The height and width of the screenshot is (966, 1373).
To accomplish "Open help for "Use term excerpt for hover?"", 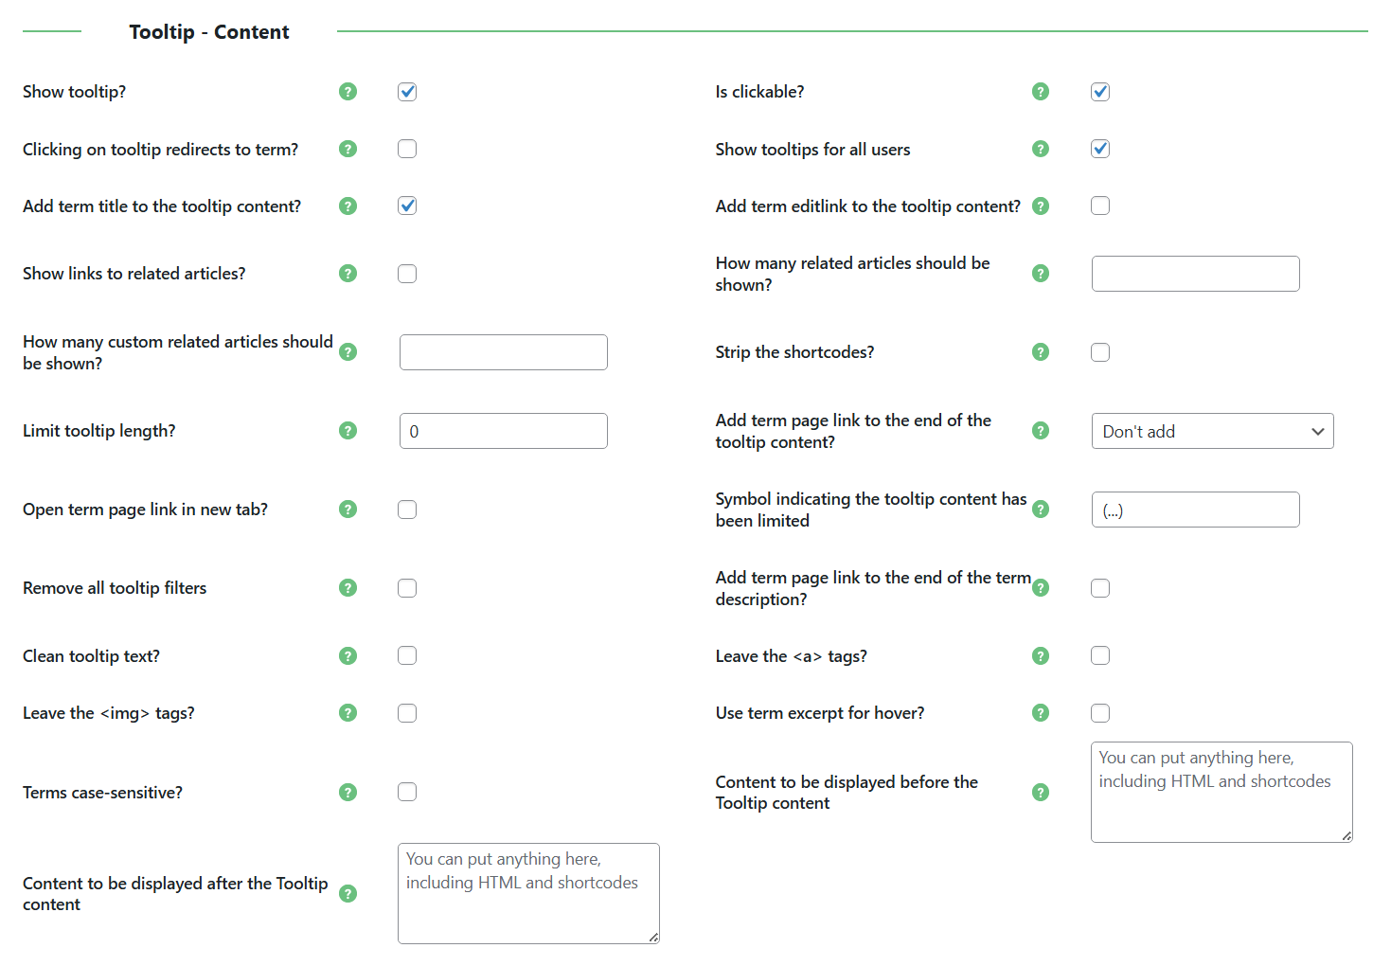I will pyautogui.click(x=1041, y=712).
